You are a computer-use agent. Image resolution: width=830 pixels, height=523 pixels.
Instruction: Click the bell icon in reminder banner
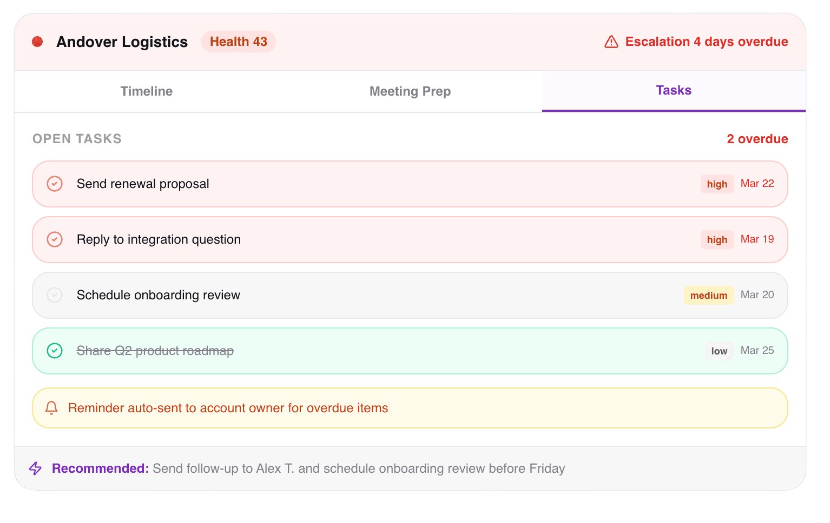[x=51, y=408]
